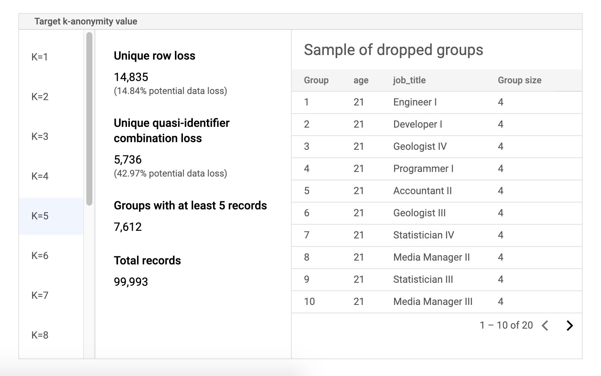Select K=7 anonymity value
601x376 pixels.
pyautogui.click(x=40, y=295)
